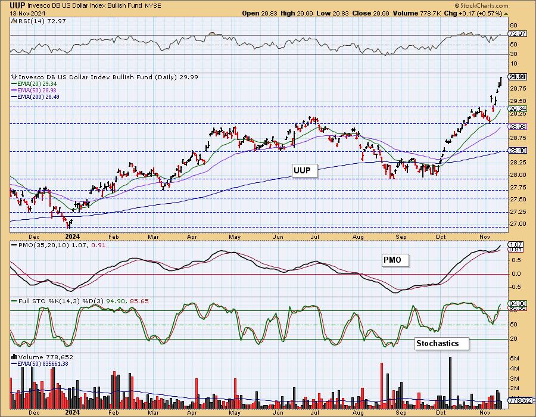Click the Oct label on the price chart axis
This screenshot has height=417, width=536.
tap(441, 236)
